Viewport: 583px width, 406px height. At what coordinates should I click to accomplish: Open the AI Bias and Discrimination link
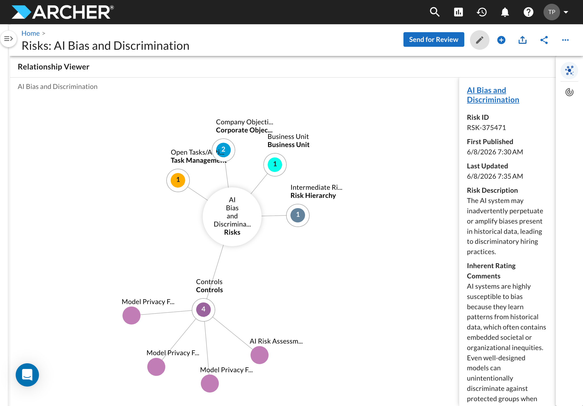tap(493, 95)
